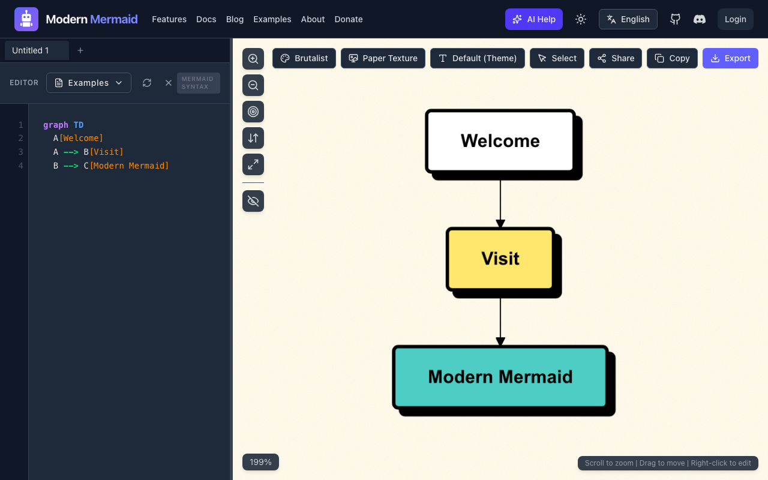Open the Examples dropdown in editor

pos(89,83)
